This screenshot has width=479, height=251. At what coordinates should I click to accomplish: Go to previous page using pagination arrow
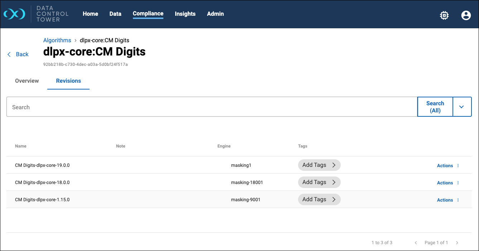(x=416, y=243)
